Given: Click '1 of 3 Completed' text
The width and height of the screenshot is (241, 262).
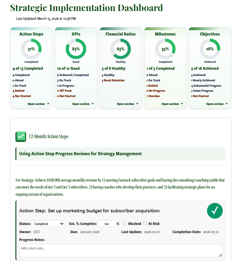Looking at the screenshot, I should pyautogui.click(x=160, y=68).
